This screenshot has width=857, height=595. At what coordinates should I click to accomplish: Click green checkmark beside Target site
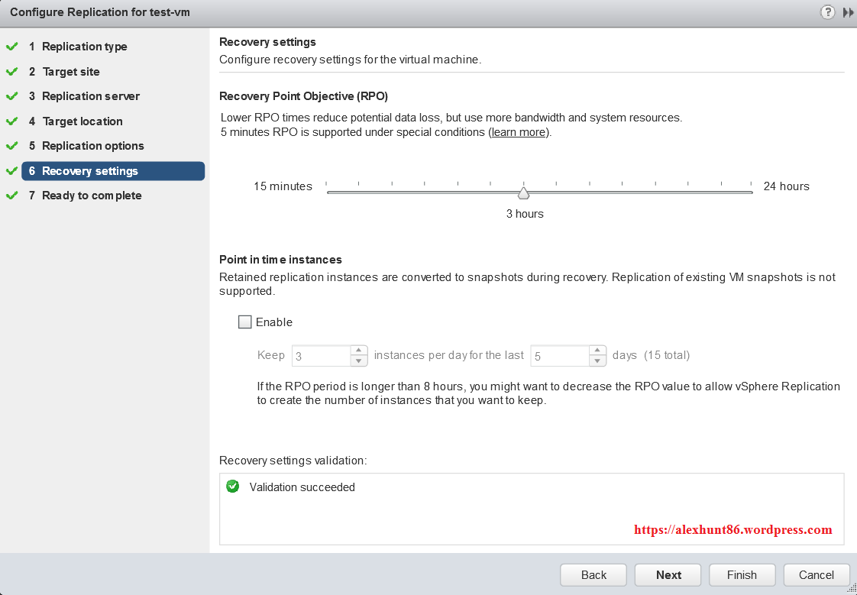[x=11, y=72]
